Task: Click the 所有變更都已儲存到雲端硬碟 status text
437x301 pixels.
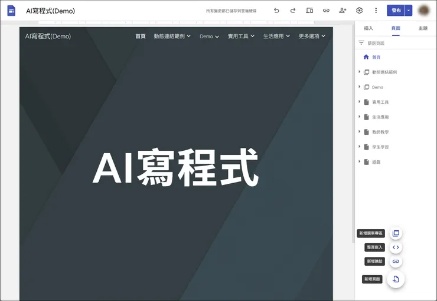Action: [x=231, y=11]
